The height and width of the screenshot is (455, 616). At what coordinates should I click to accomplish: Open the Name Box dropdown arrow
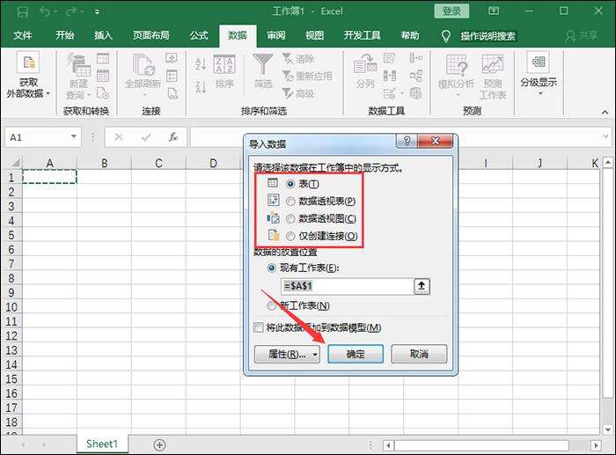tap(73, 136)
